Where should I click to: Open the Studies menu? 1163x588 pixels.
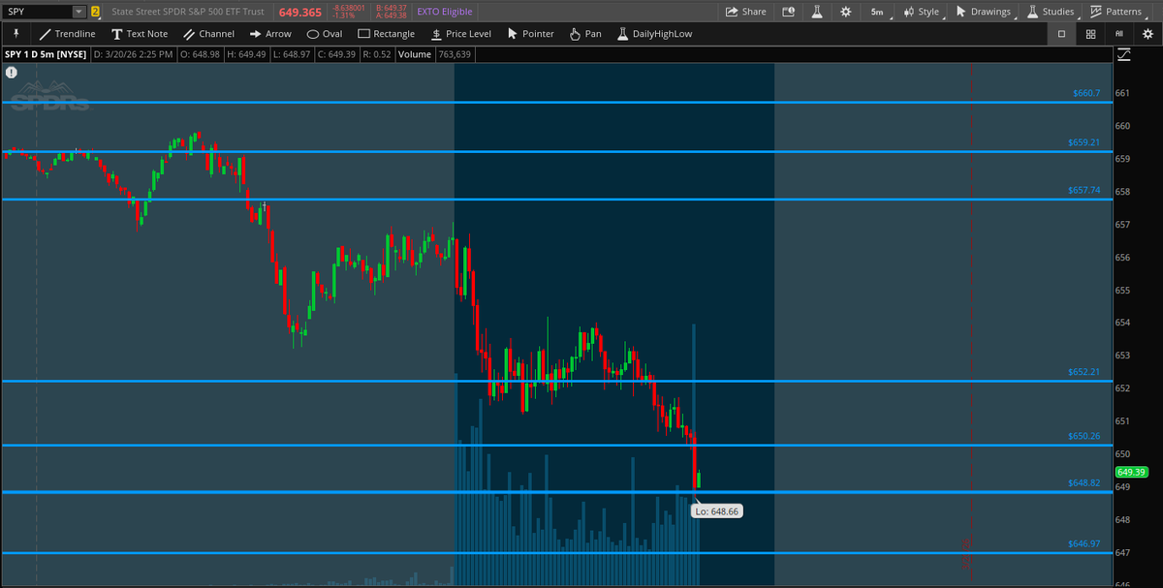[1052, 11]
